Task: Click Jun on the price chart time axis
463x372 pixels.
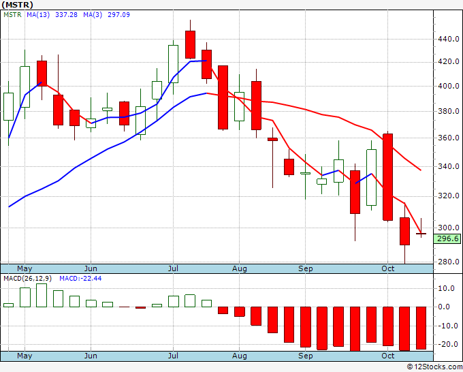Action: [91, 268]
